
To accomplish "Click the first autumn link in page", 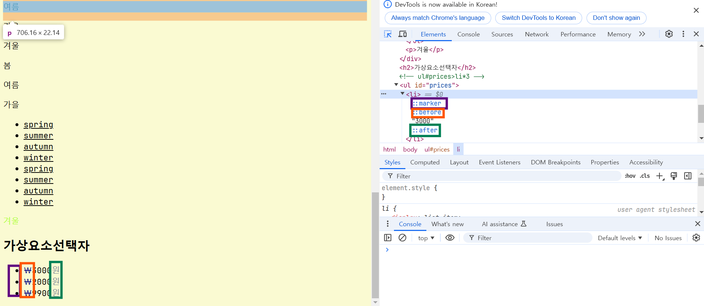I will tap(38, 147).
